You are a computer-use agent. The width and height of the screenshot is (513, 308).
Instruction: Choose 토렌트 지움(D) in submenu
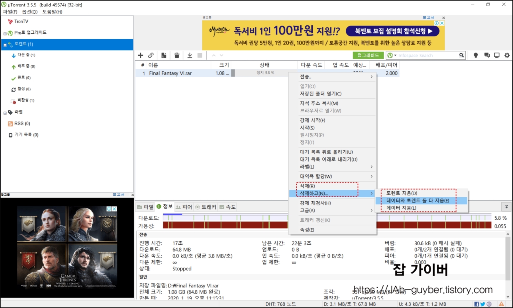click(422, 193)
